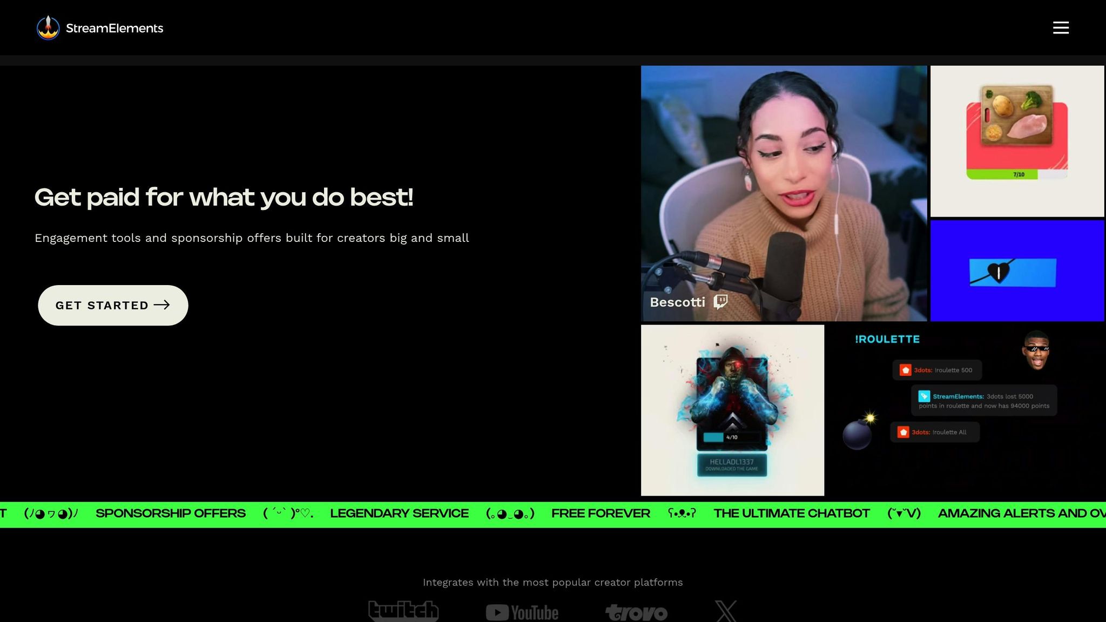Click THE ULTIMATE CHATBOT ticker text

point(791,513)
